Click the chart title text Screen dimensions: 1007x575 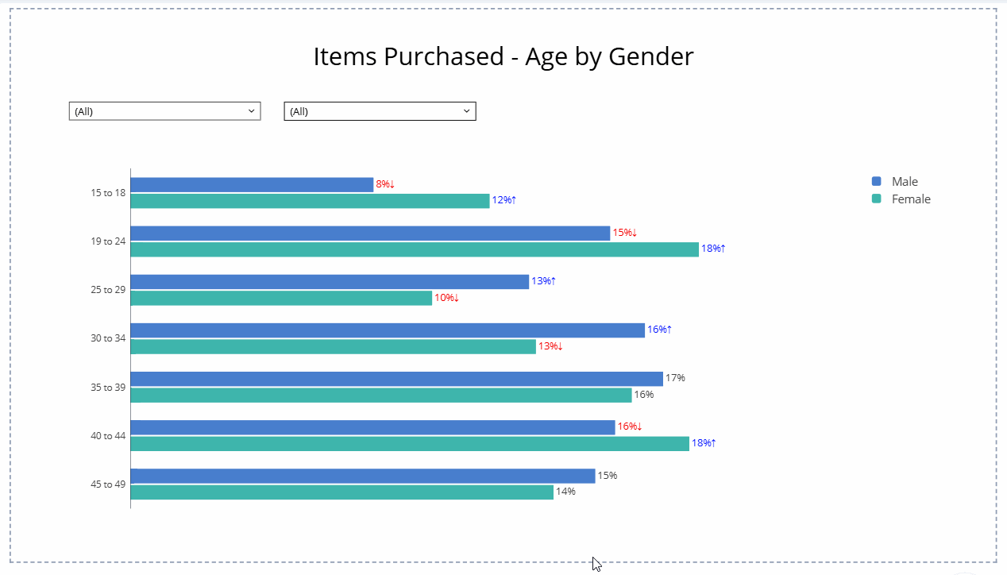(x=503, y=56)
